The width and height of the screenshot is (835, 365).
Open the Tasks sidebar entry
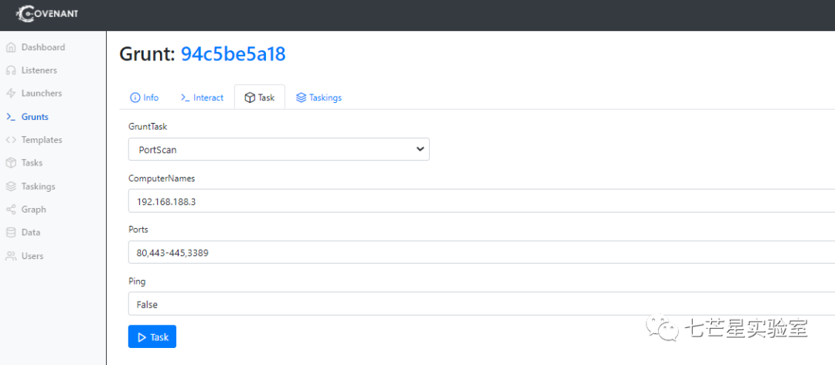(x=32, y=163)
